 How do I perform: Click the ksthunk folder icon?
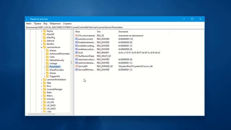pos(44,41)
